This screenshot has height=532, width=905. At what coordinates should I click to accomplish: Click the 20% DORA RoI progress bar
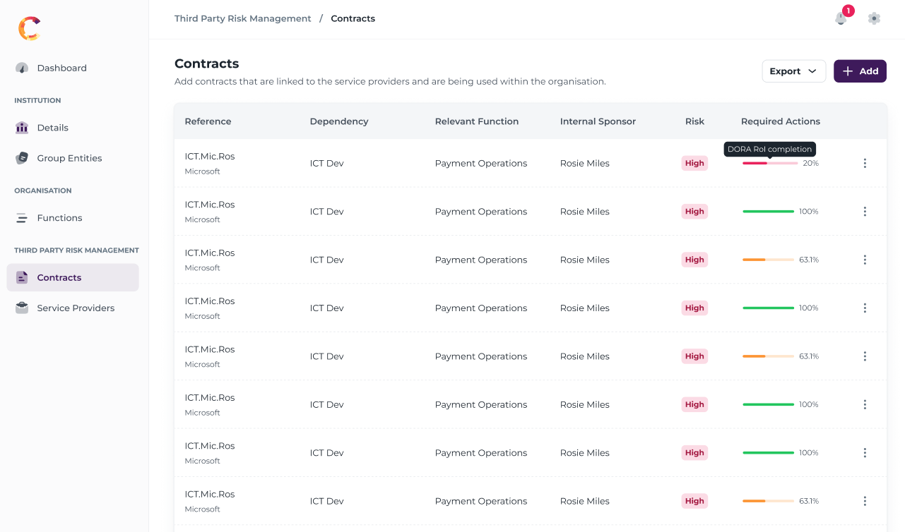[770, 163]
